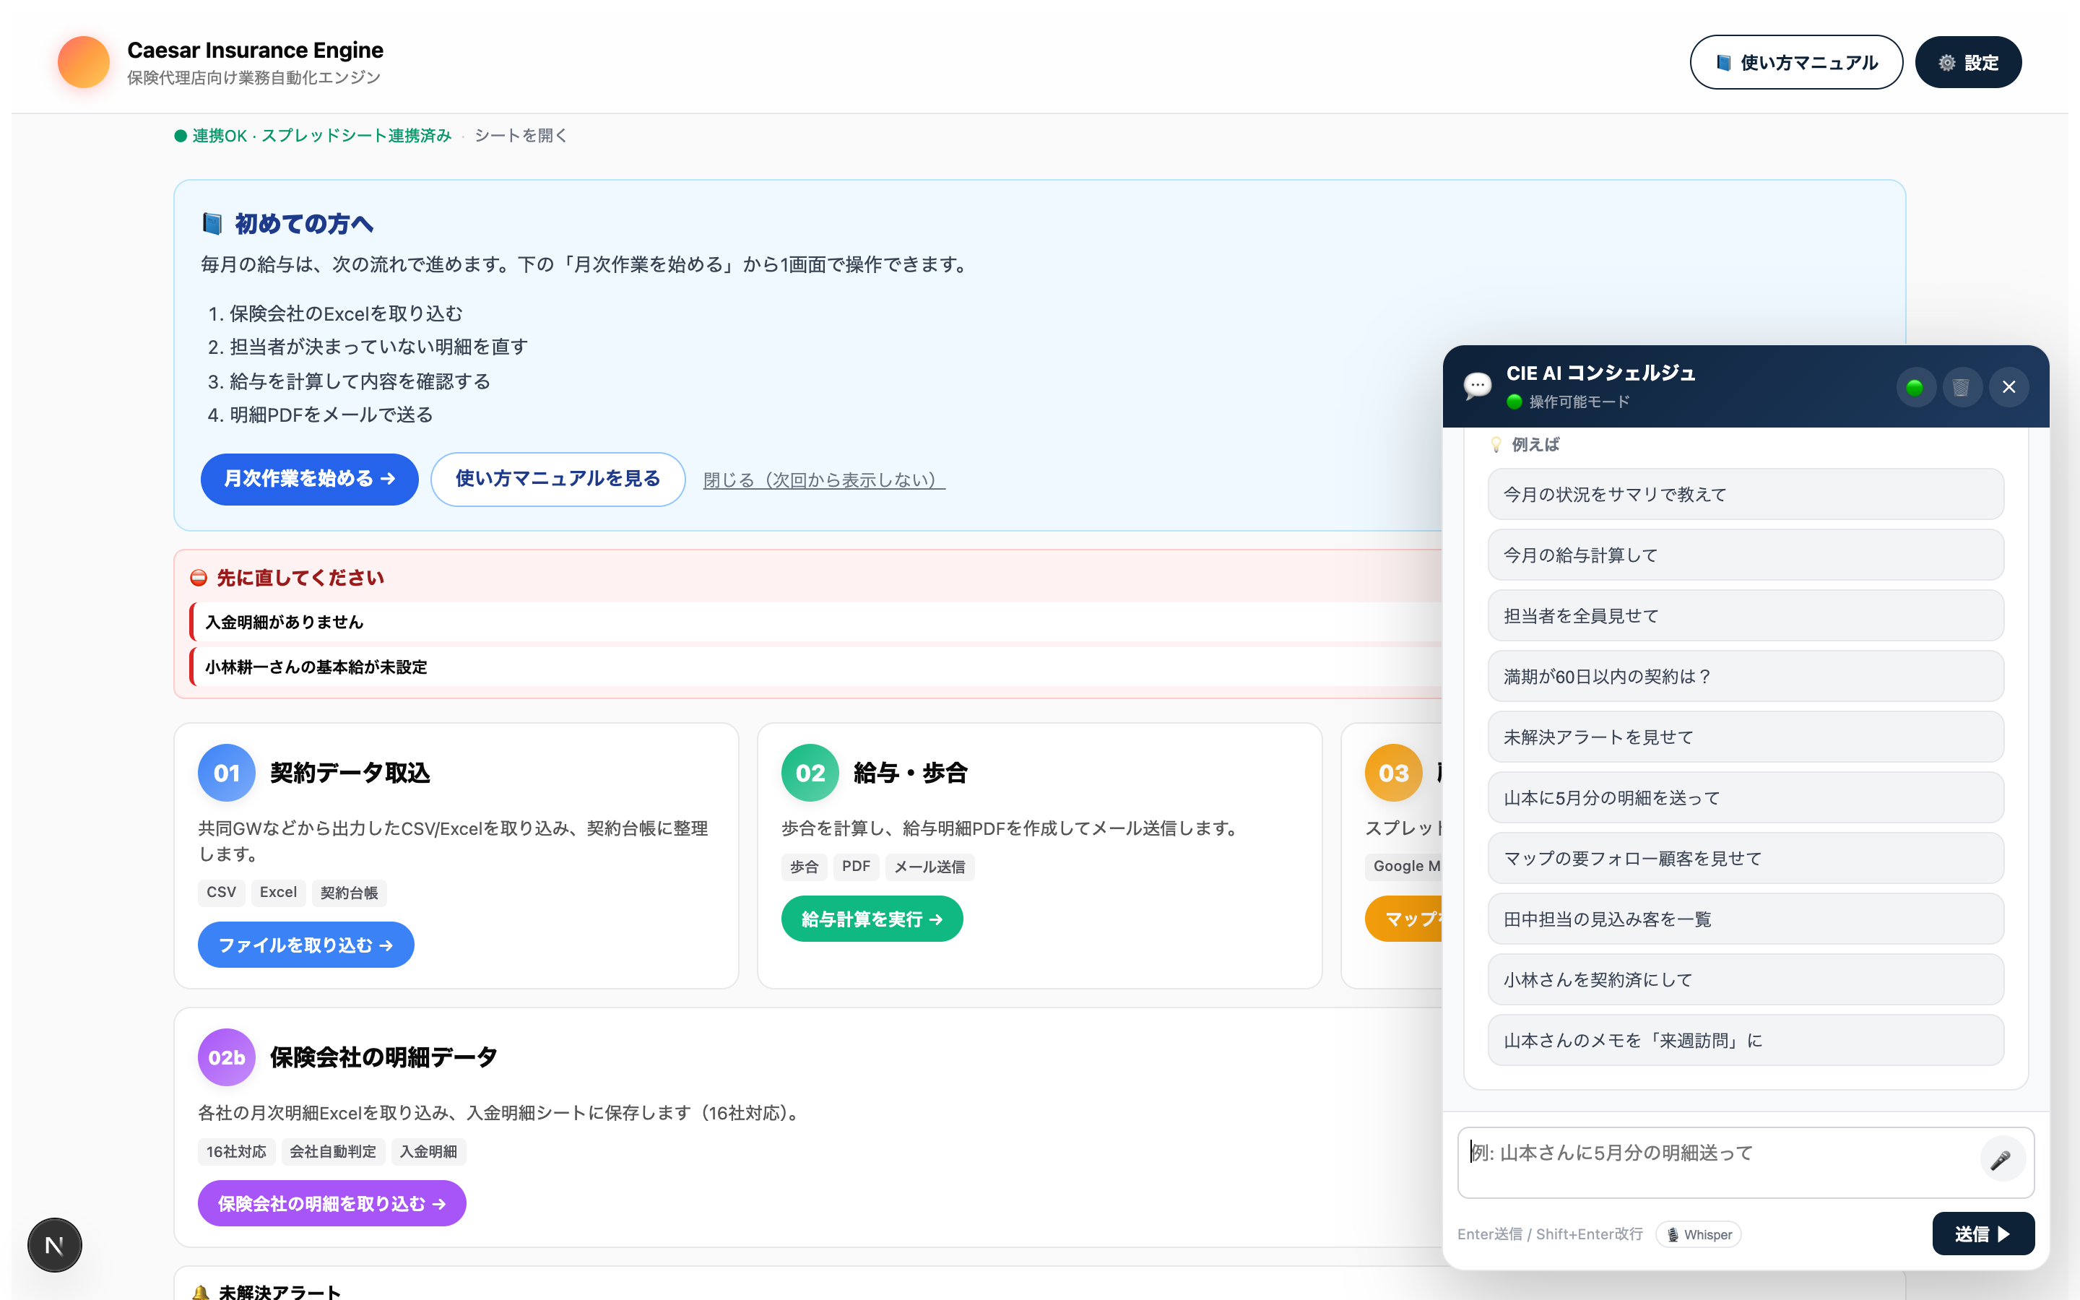Click the chat bubble icon in concierge header

pyautogui.click(x=1478, y=385)
